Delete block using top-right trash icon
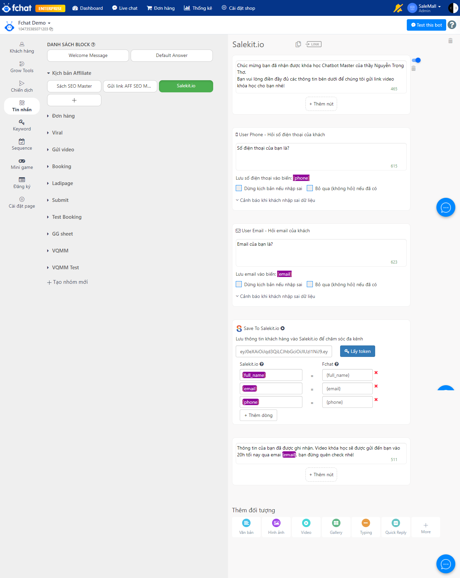Viewport: 460px width, 578px height. point(450,41)
